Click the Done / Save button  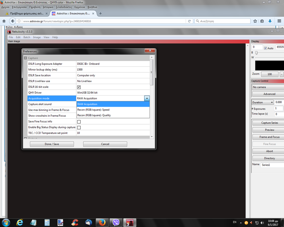point(52,144)
